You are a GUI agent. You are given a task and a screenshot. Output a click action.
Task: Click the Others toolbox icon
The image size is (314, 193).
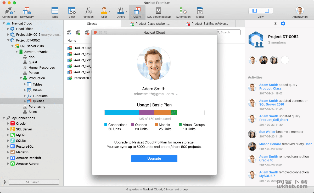pos(121,11)
